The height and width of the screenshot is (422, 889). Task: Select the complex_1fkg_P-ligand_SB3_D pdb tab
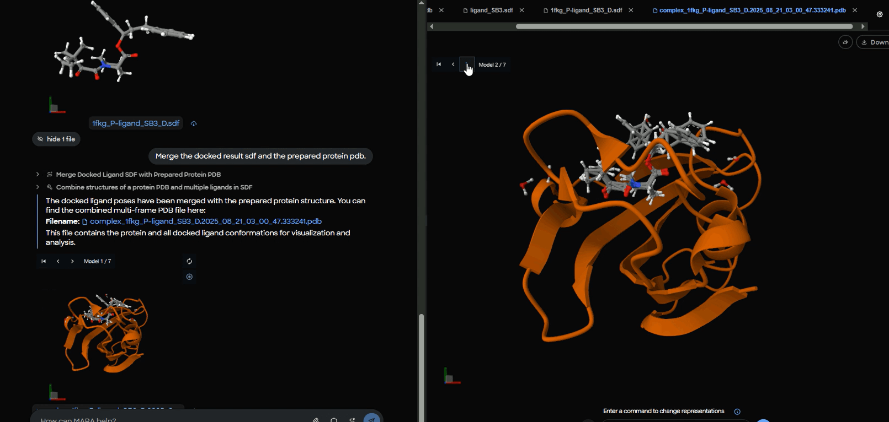click(749, 10)
